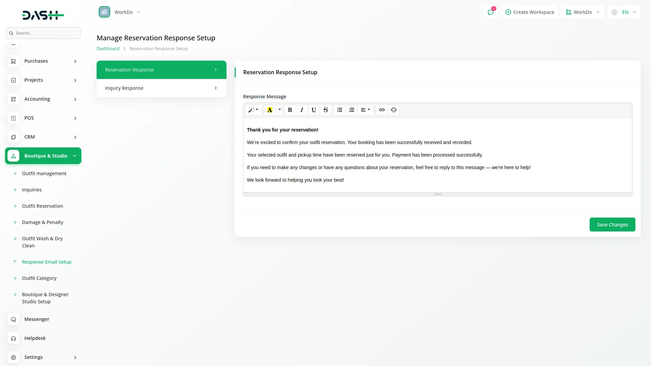Apply strikethrough formatting in editor

click(x=325, y=110)
